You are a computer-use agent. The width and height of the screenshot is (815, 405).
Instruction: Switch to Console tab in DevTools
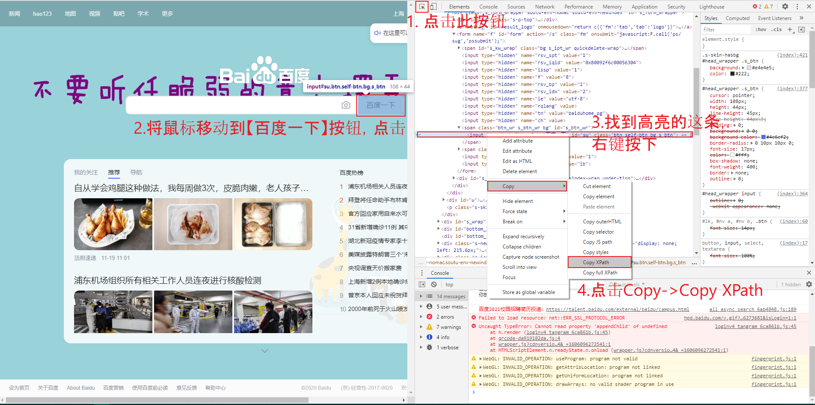488,6
